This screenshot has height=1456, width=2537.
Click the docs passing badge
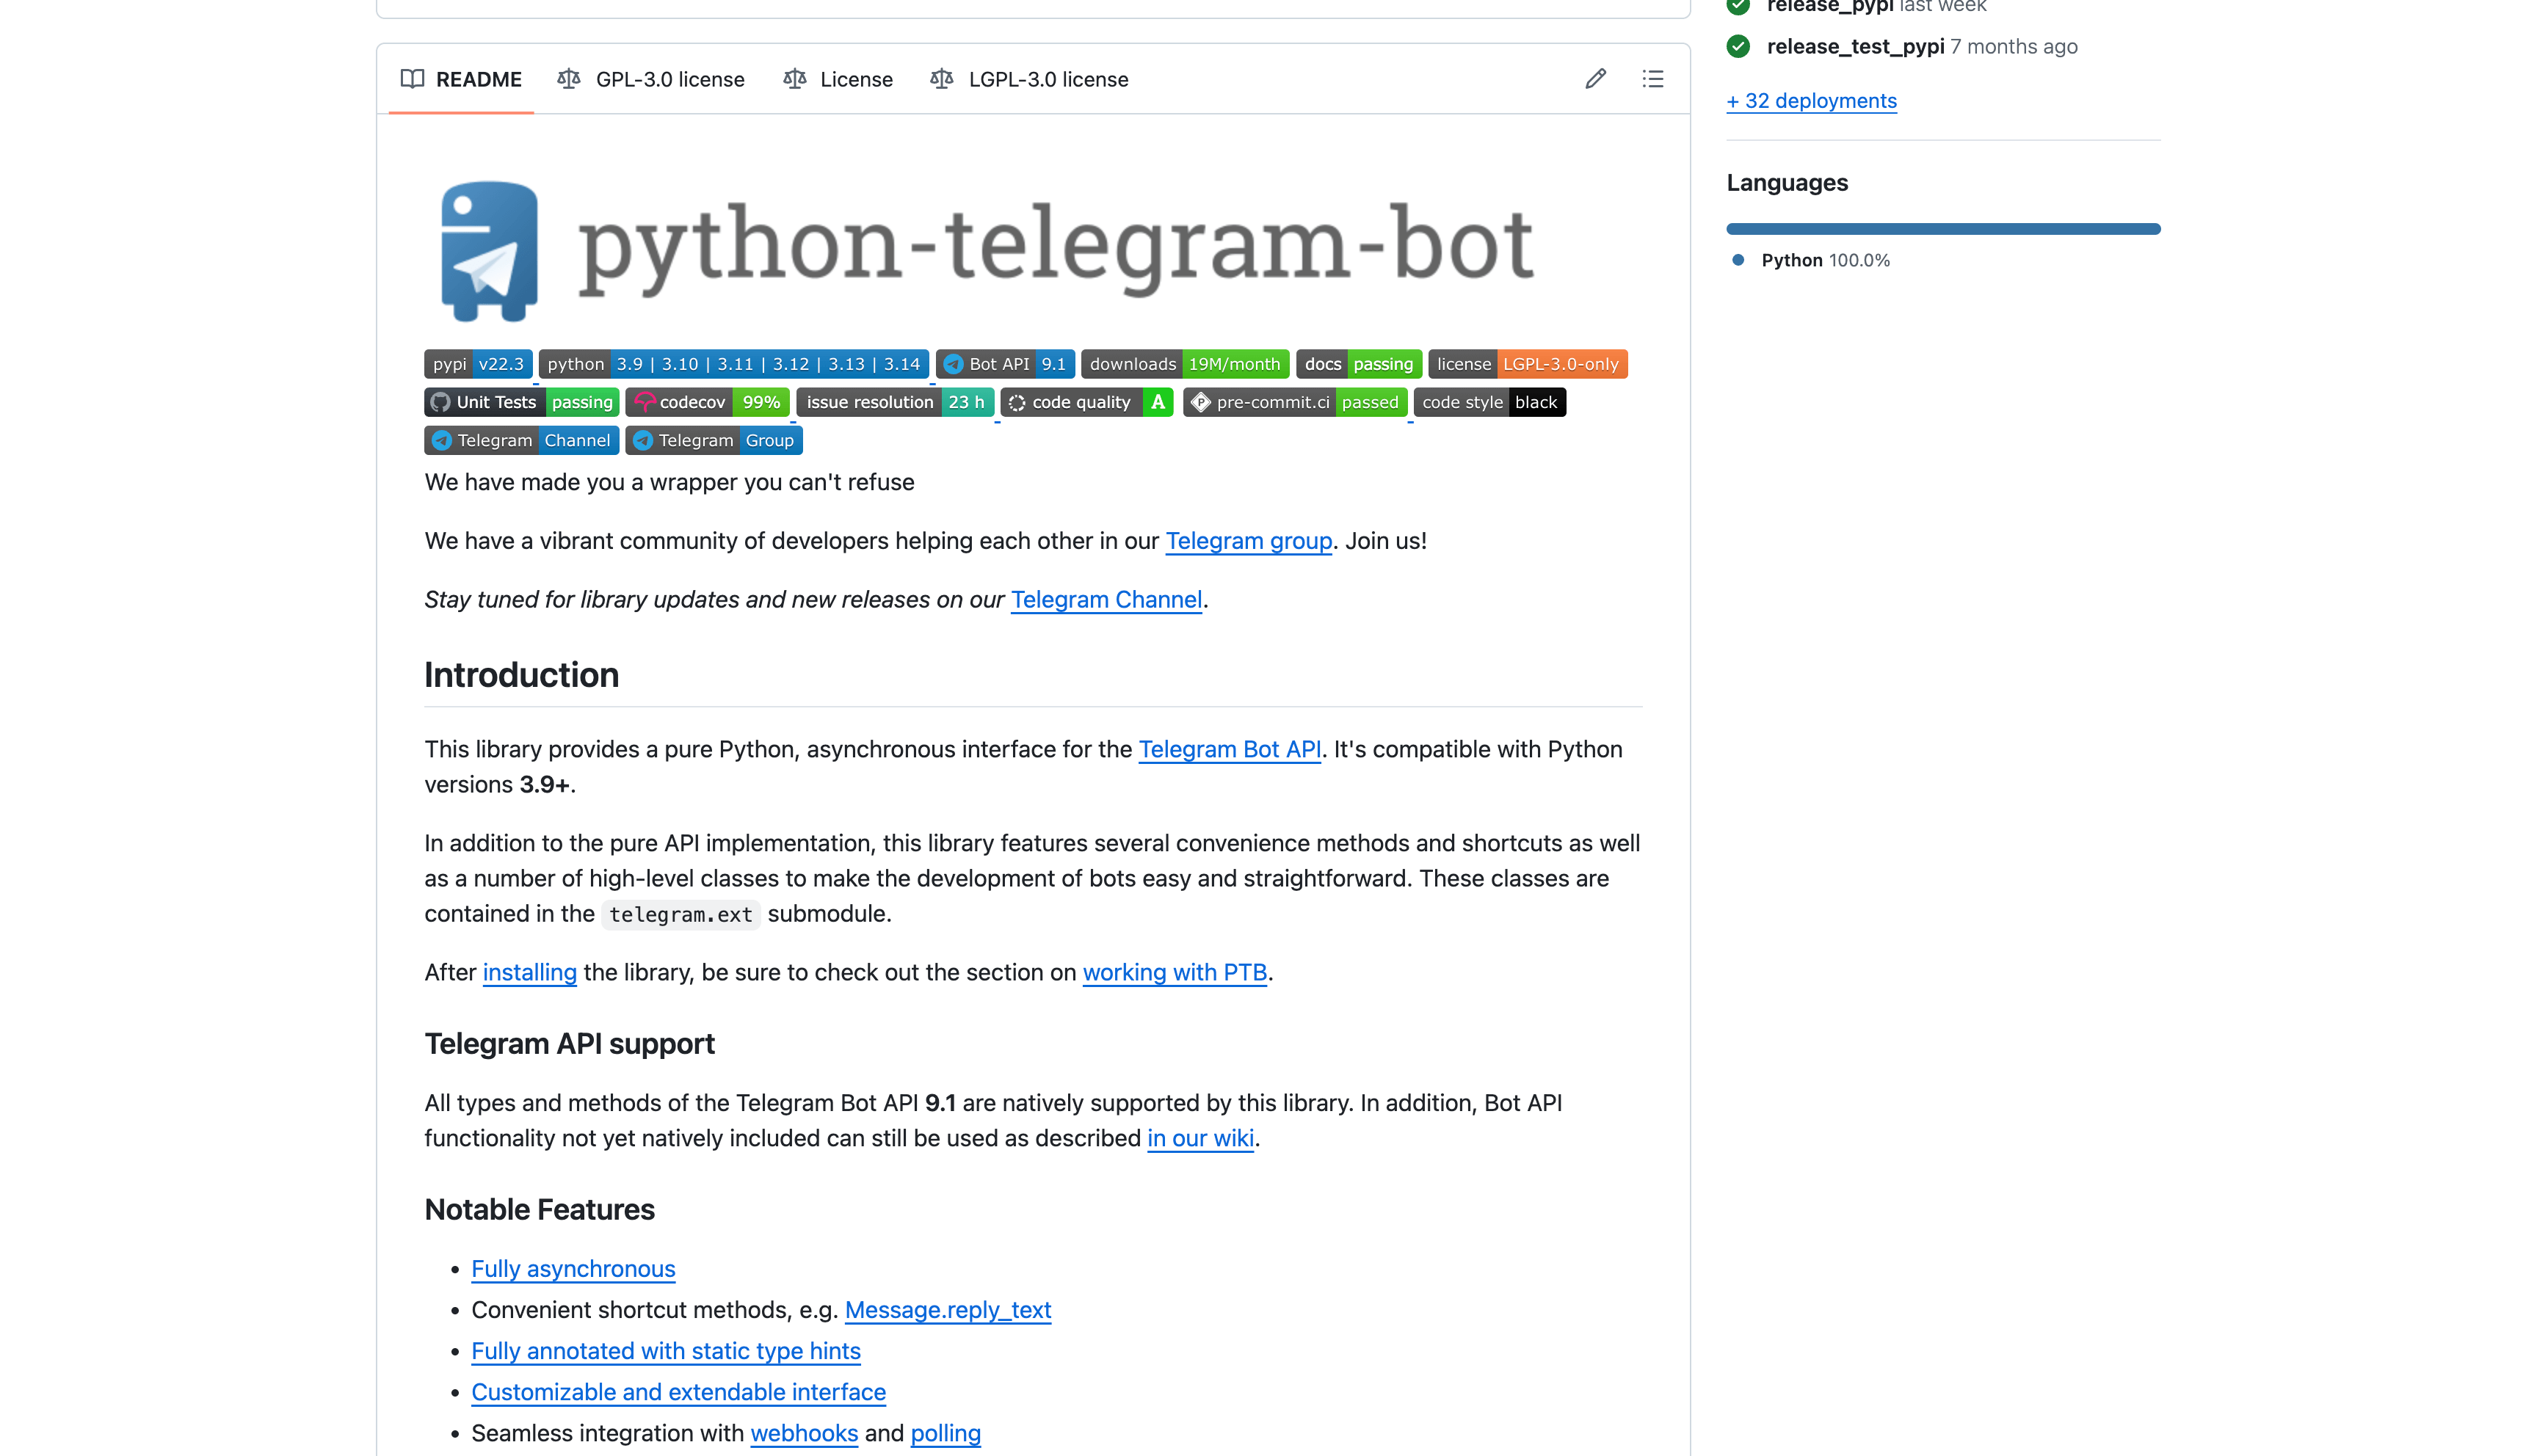(x=1359, y=364)
